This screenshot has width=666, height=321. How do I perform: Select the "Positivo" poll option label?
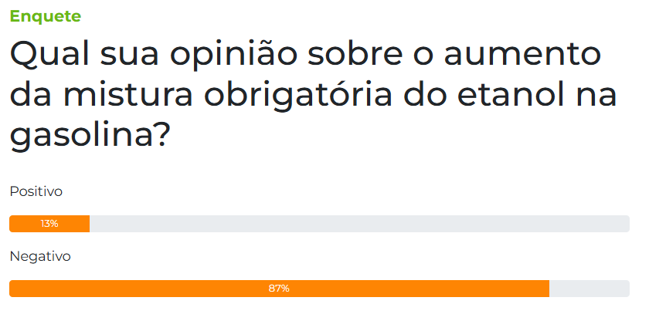point(36,191)
